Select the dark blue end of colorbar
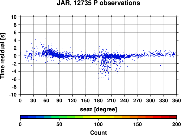The height and width of the screenshot is (135, 181). pyautogui.click(x=24, y=117)
